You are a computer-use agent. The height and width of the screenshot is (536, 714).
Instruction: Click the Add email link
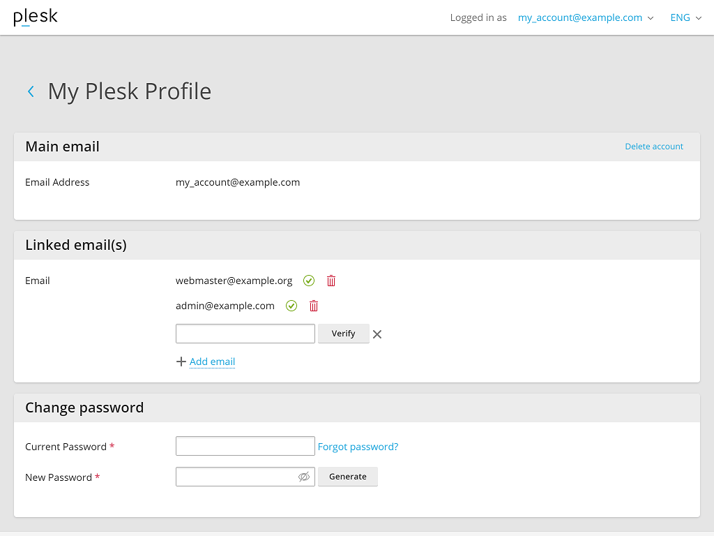[x=212, y=362]
